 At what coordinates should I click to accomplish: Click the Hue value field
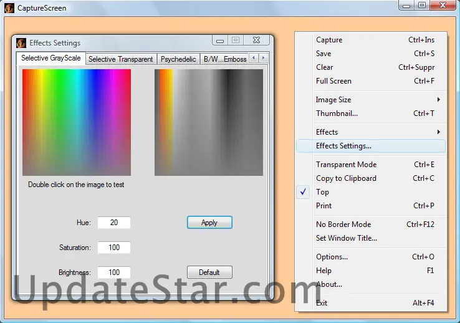click(x=114, y=223)
